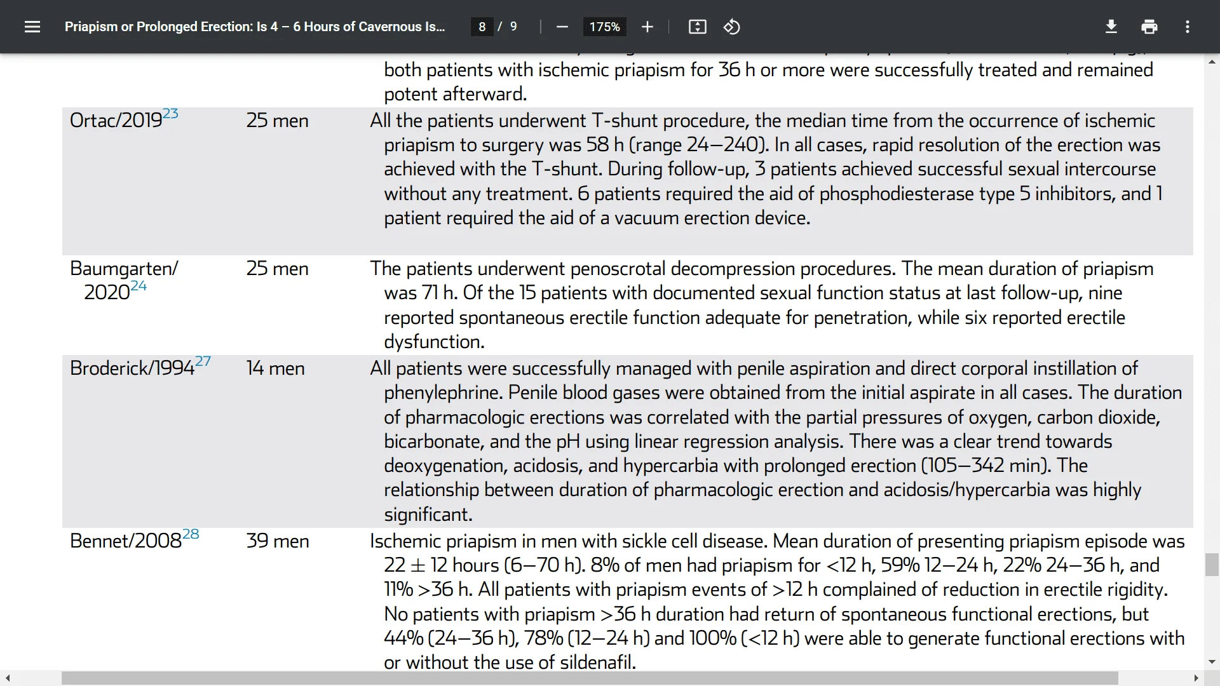Click the scroll up arrow
Screen dimensions: 1220x686
click(x=1212, y=62)
